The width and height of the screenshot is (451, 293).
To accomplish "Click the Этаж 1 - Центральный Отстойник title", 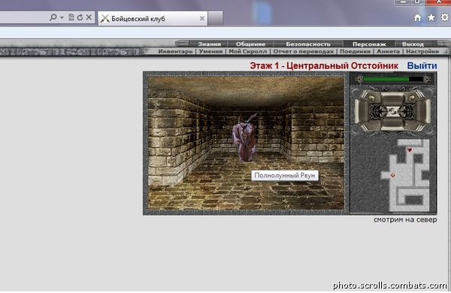I will [x=324, y=66].
